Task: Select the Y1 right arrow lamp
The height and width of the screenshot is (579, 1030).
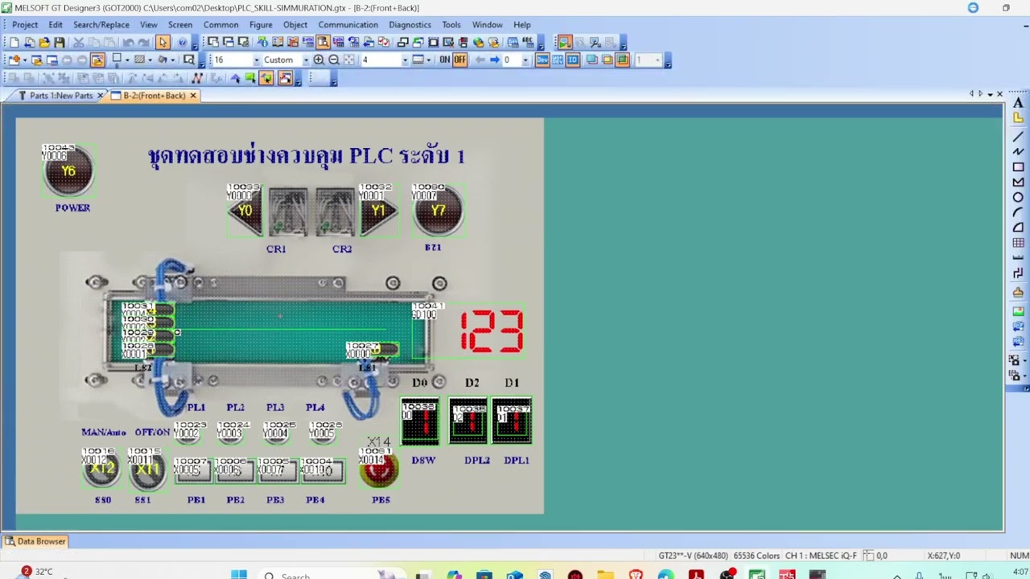Action: pos(378,211)
